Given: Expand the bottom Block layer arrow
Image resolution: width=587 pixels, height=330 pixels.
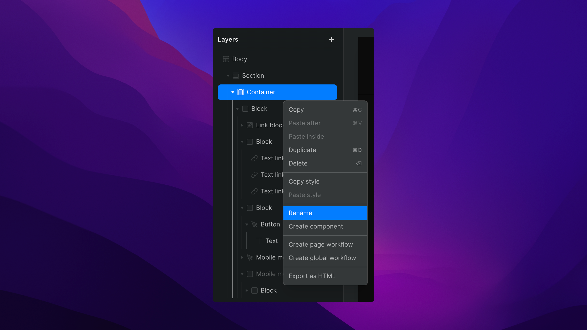Looking at the screenshot, I should pyautogui.click(x=247, y=290).
